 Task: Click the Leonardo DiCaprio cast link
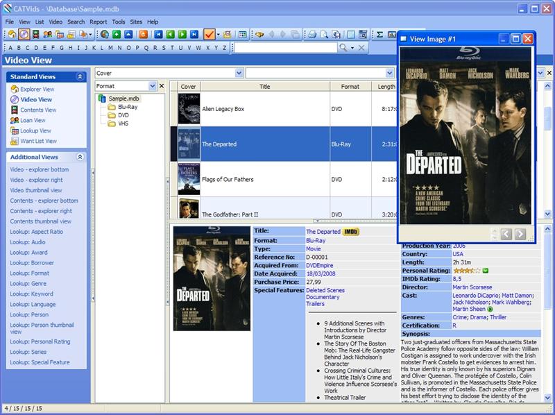pos(475,296)
